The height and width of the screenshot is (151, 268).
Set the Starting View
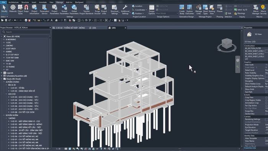tap(212, 10)
